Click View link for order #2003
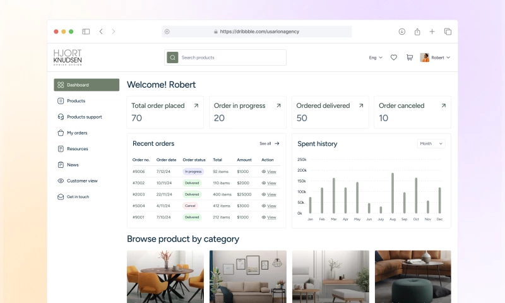505x303 pixels. 271,194
